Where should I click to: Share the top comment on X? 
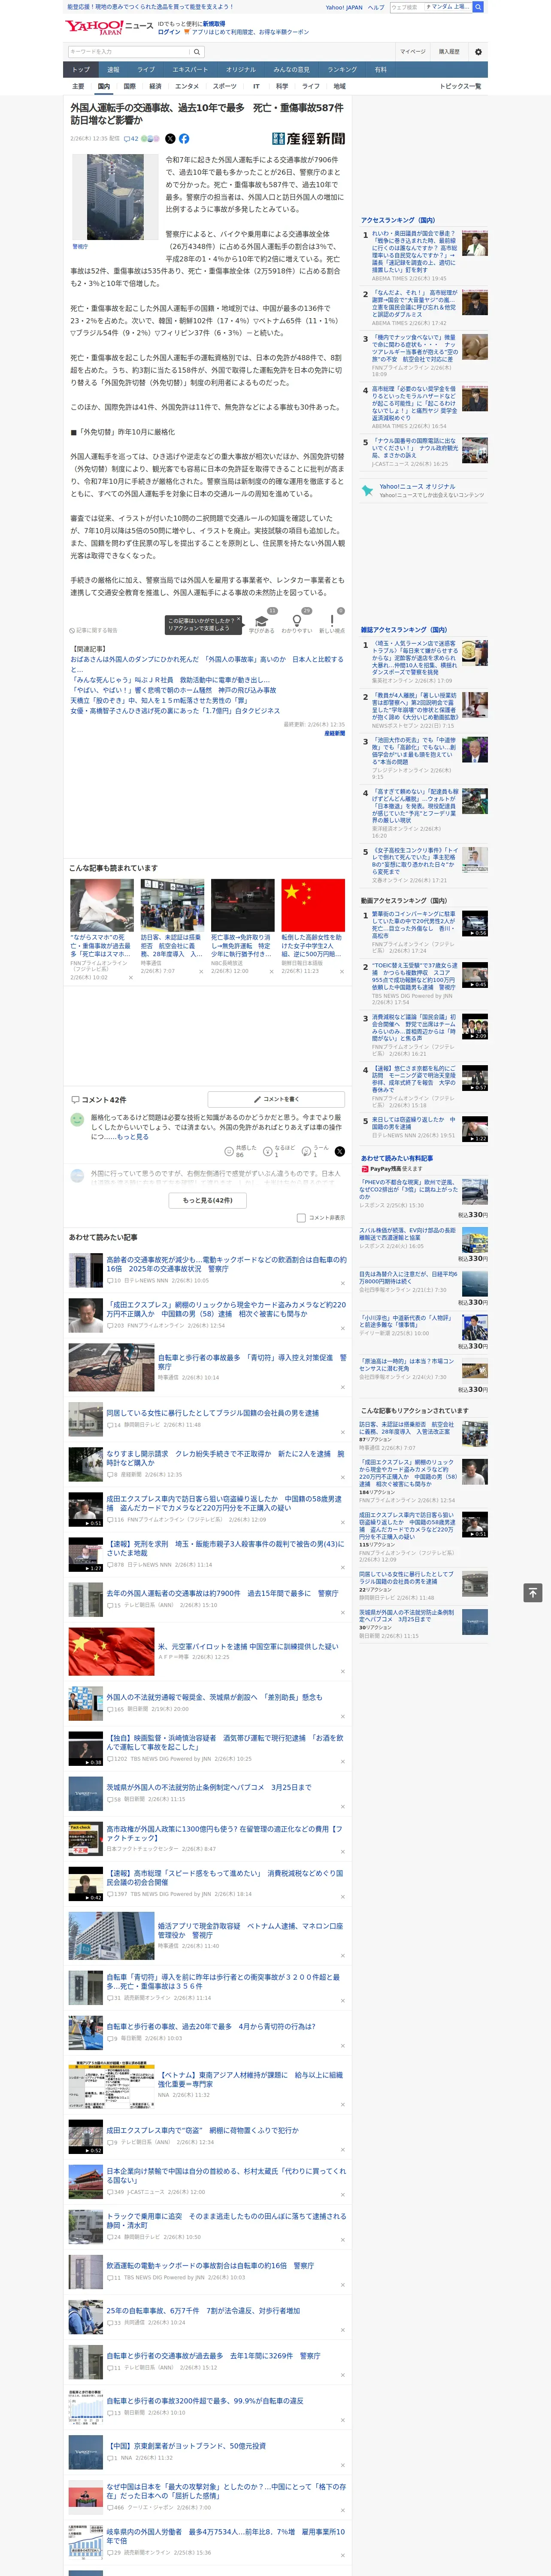click(x=340, y=1152)
